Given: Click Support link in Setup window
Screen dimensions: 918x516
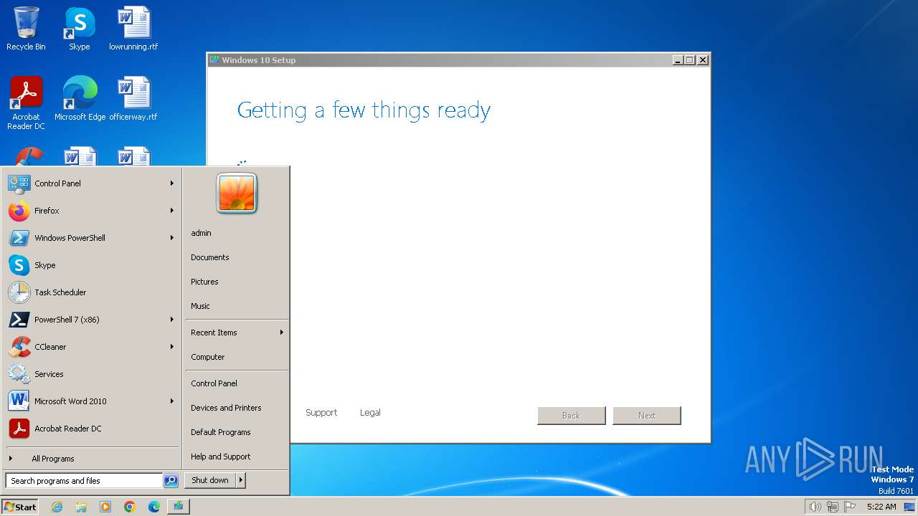Looking at the screenshot, I should [321, 413].
